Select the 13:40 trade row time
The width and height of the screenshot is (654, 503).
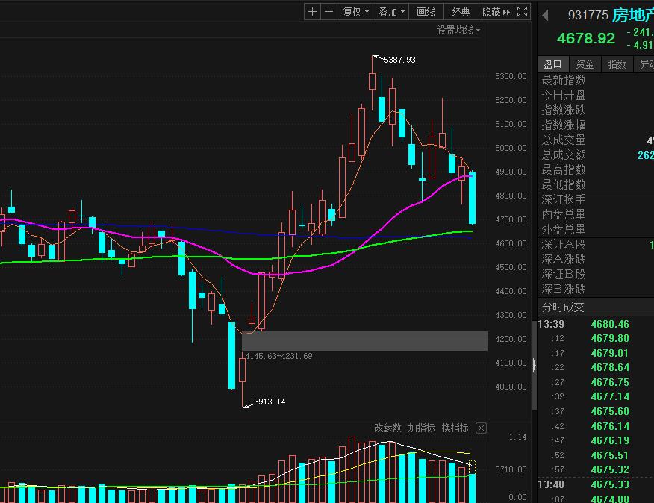point(551,484)
